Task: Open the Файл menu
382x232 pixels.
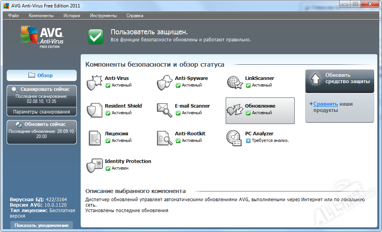Action: pos(13,16)
